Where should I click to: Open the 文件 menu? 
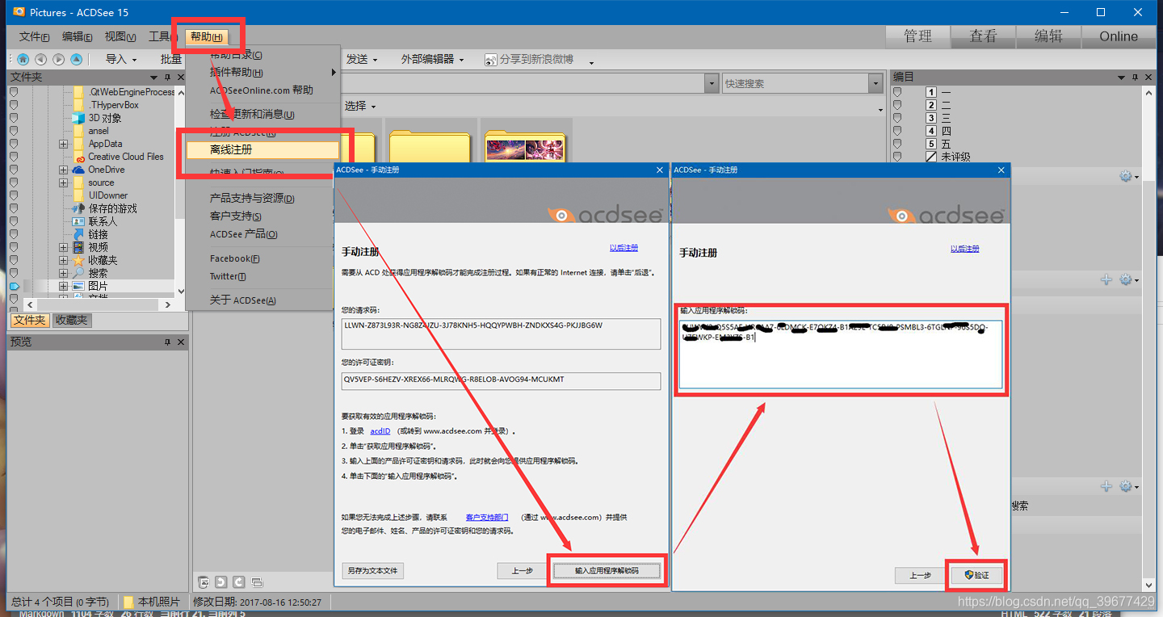tap(34, 36)
